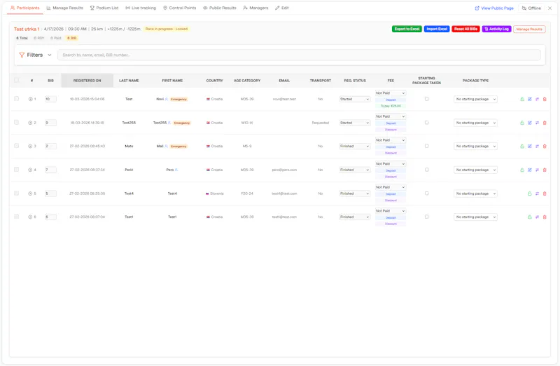Click outlined Manage Results button
This screenshot has height=366, width=560.
pyautogui.click(x=529, y=29)
